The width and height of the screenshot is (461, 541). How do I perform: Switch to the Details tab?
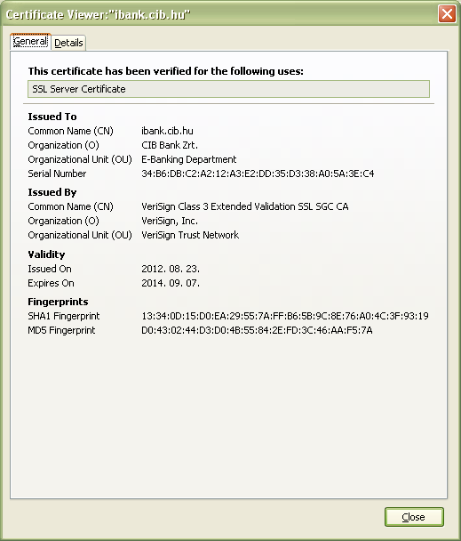[x=68, y=43]
